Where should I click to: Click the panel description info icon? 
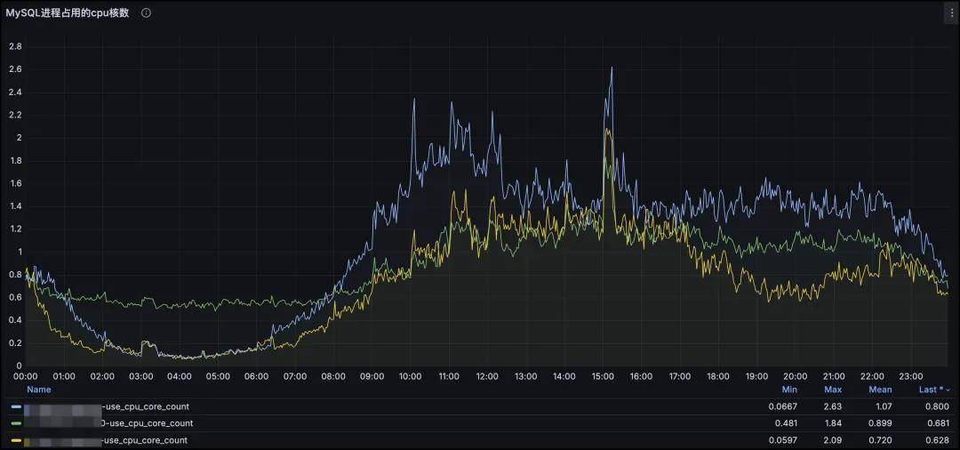(x=146, y=13)
